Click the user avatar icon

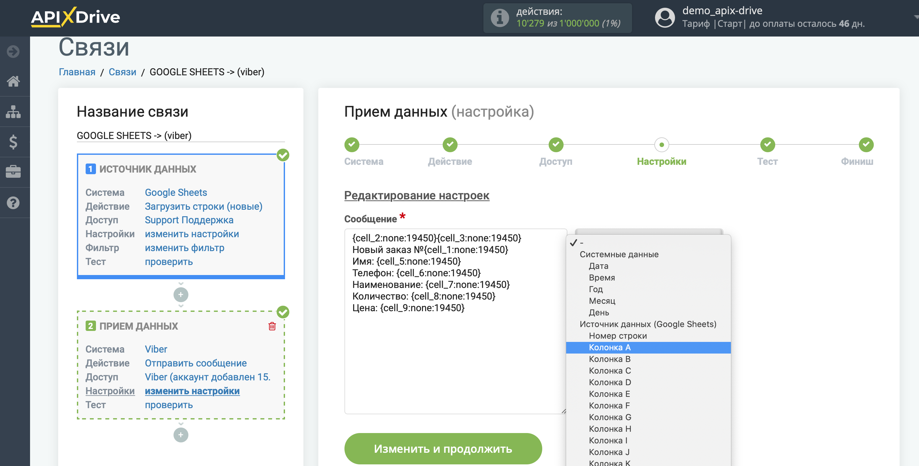pos(665,18)
